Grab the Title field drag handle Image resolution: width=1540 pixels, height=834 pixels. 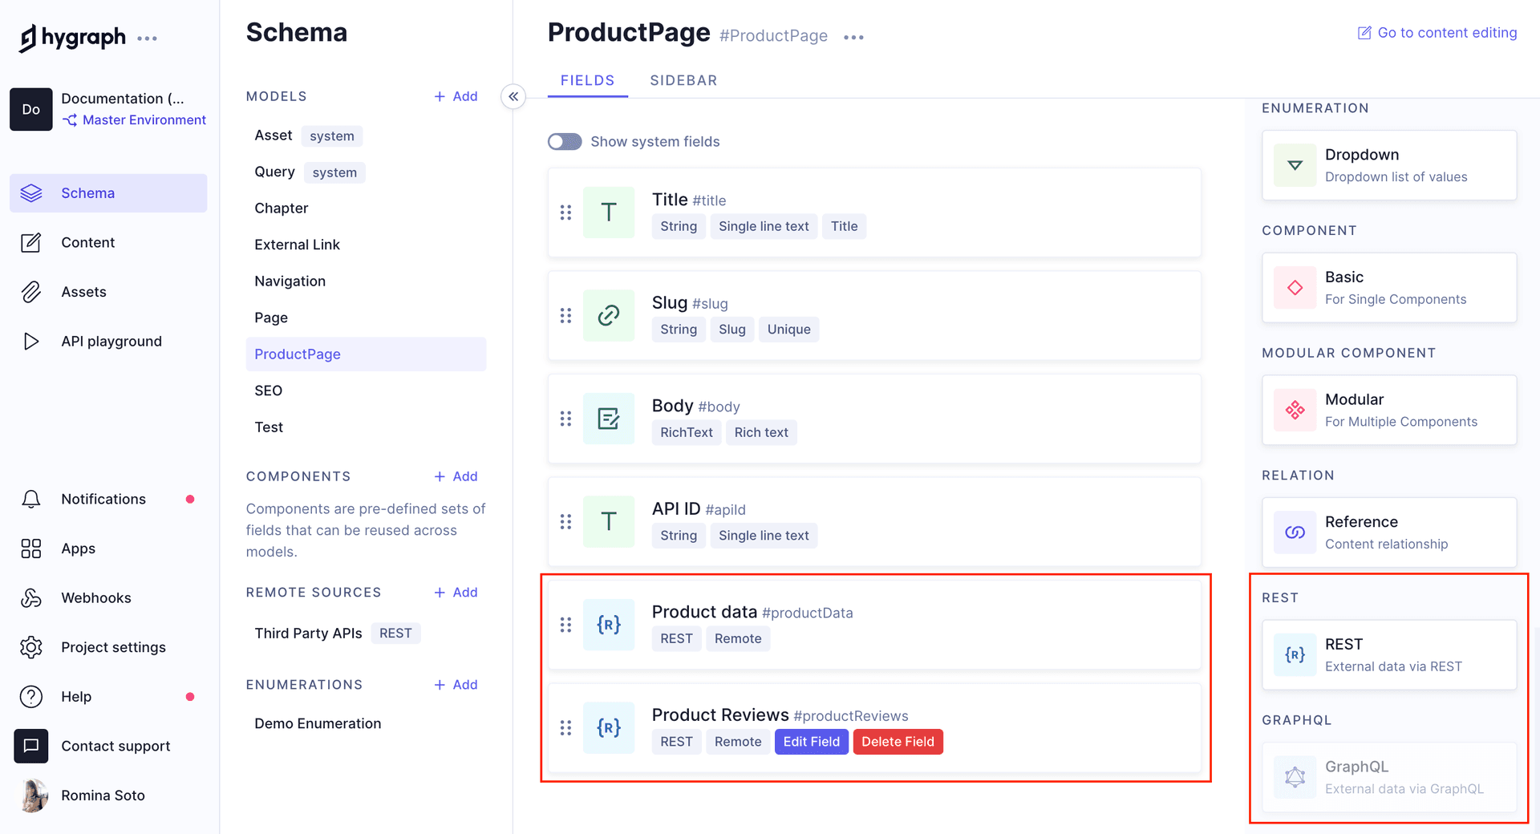pyautogui.click(x=565, y=213)
